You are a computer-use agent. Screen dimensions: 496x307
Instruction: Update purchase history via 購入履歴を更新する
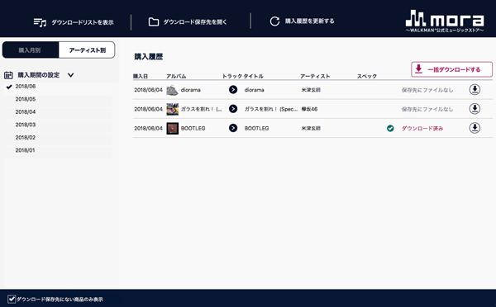pyautogui.click(x=309, y=21)
